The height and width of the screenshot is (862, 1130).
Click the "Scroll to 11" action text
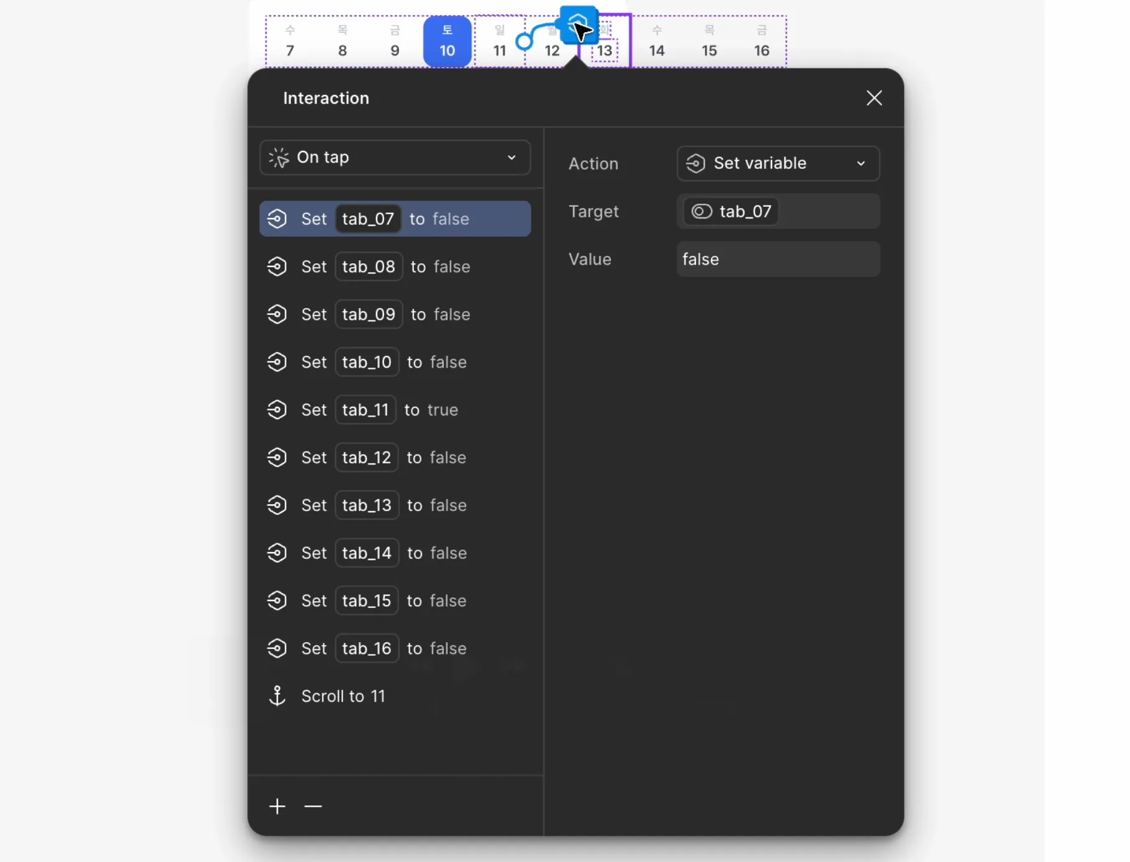343,696
